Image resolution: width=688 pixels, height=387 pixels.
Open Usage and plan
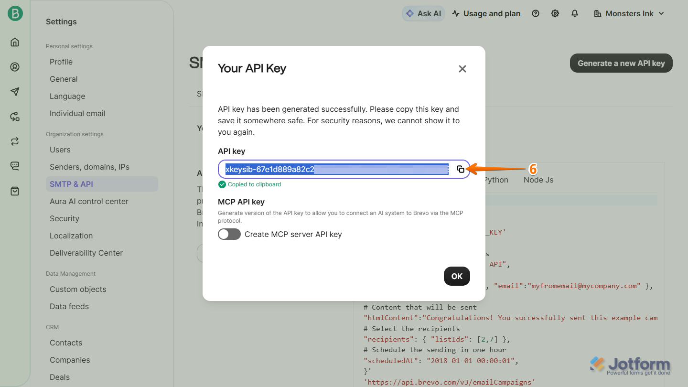click(486, 13)
